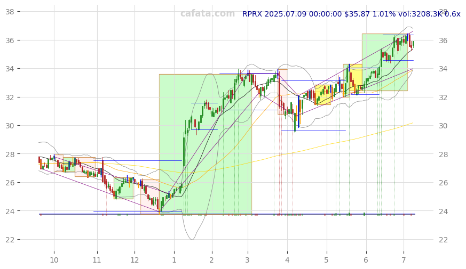Pick month 6 on the time axis

tap(366, 260)
